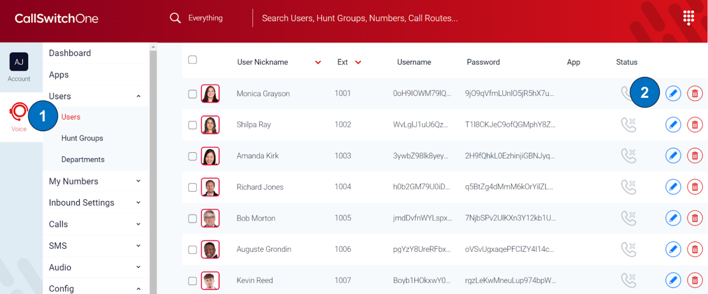Tick Auguste Grondin's row checkbox
Screen dimensions: 708x294
point(193,250)
